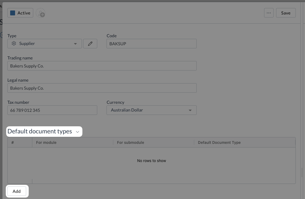Focus the Legal name input field
The image size is (305, 199).
pos(102,88)
